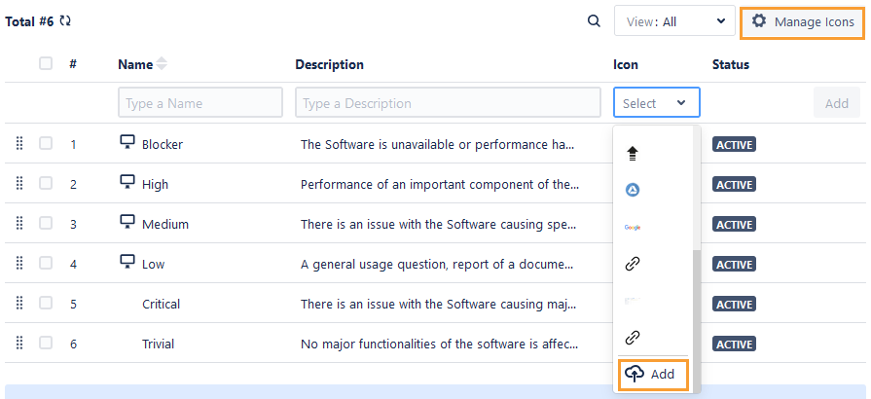Sort by the Name column arrows

tap(162, 64)
